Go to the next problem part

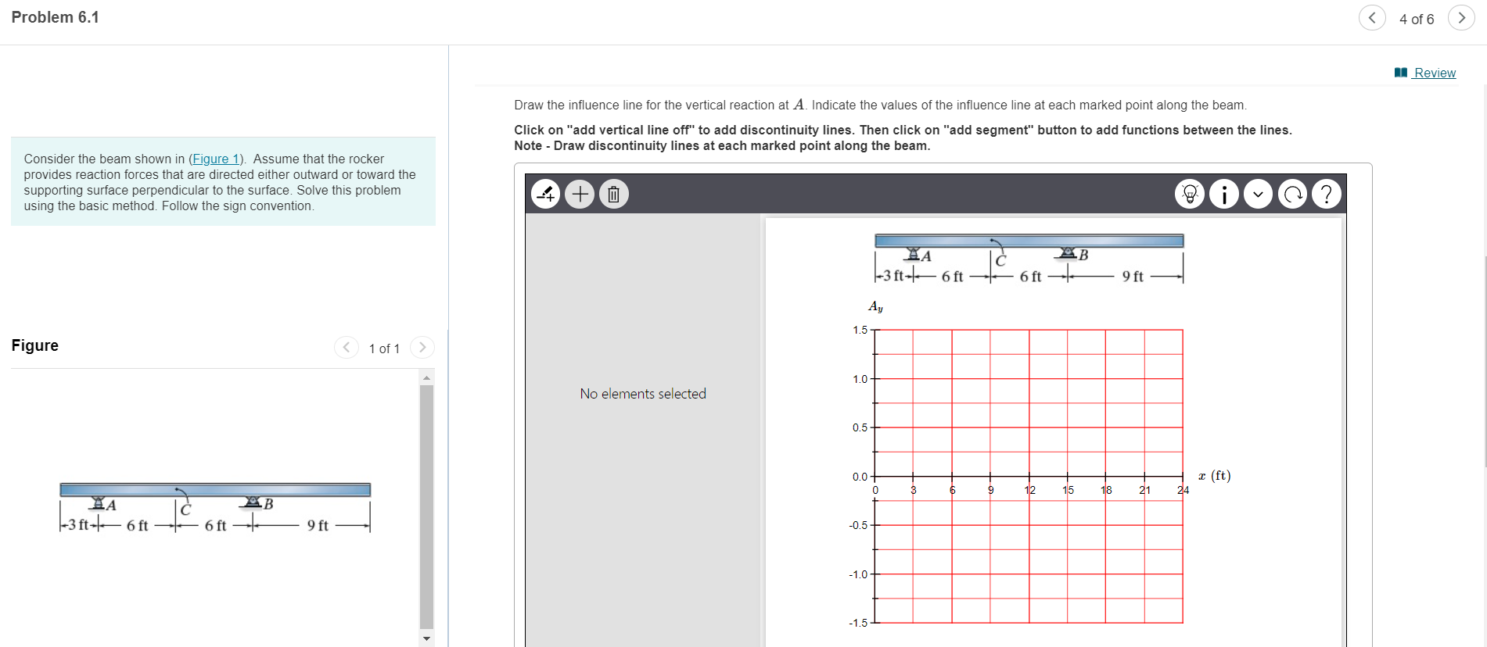click(x=1461, y=18)
